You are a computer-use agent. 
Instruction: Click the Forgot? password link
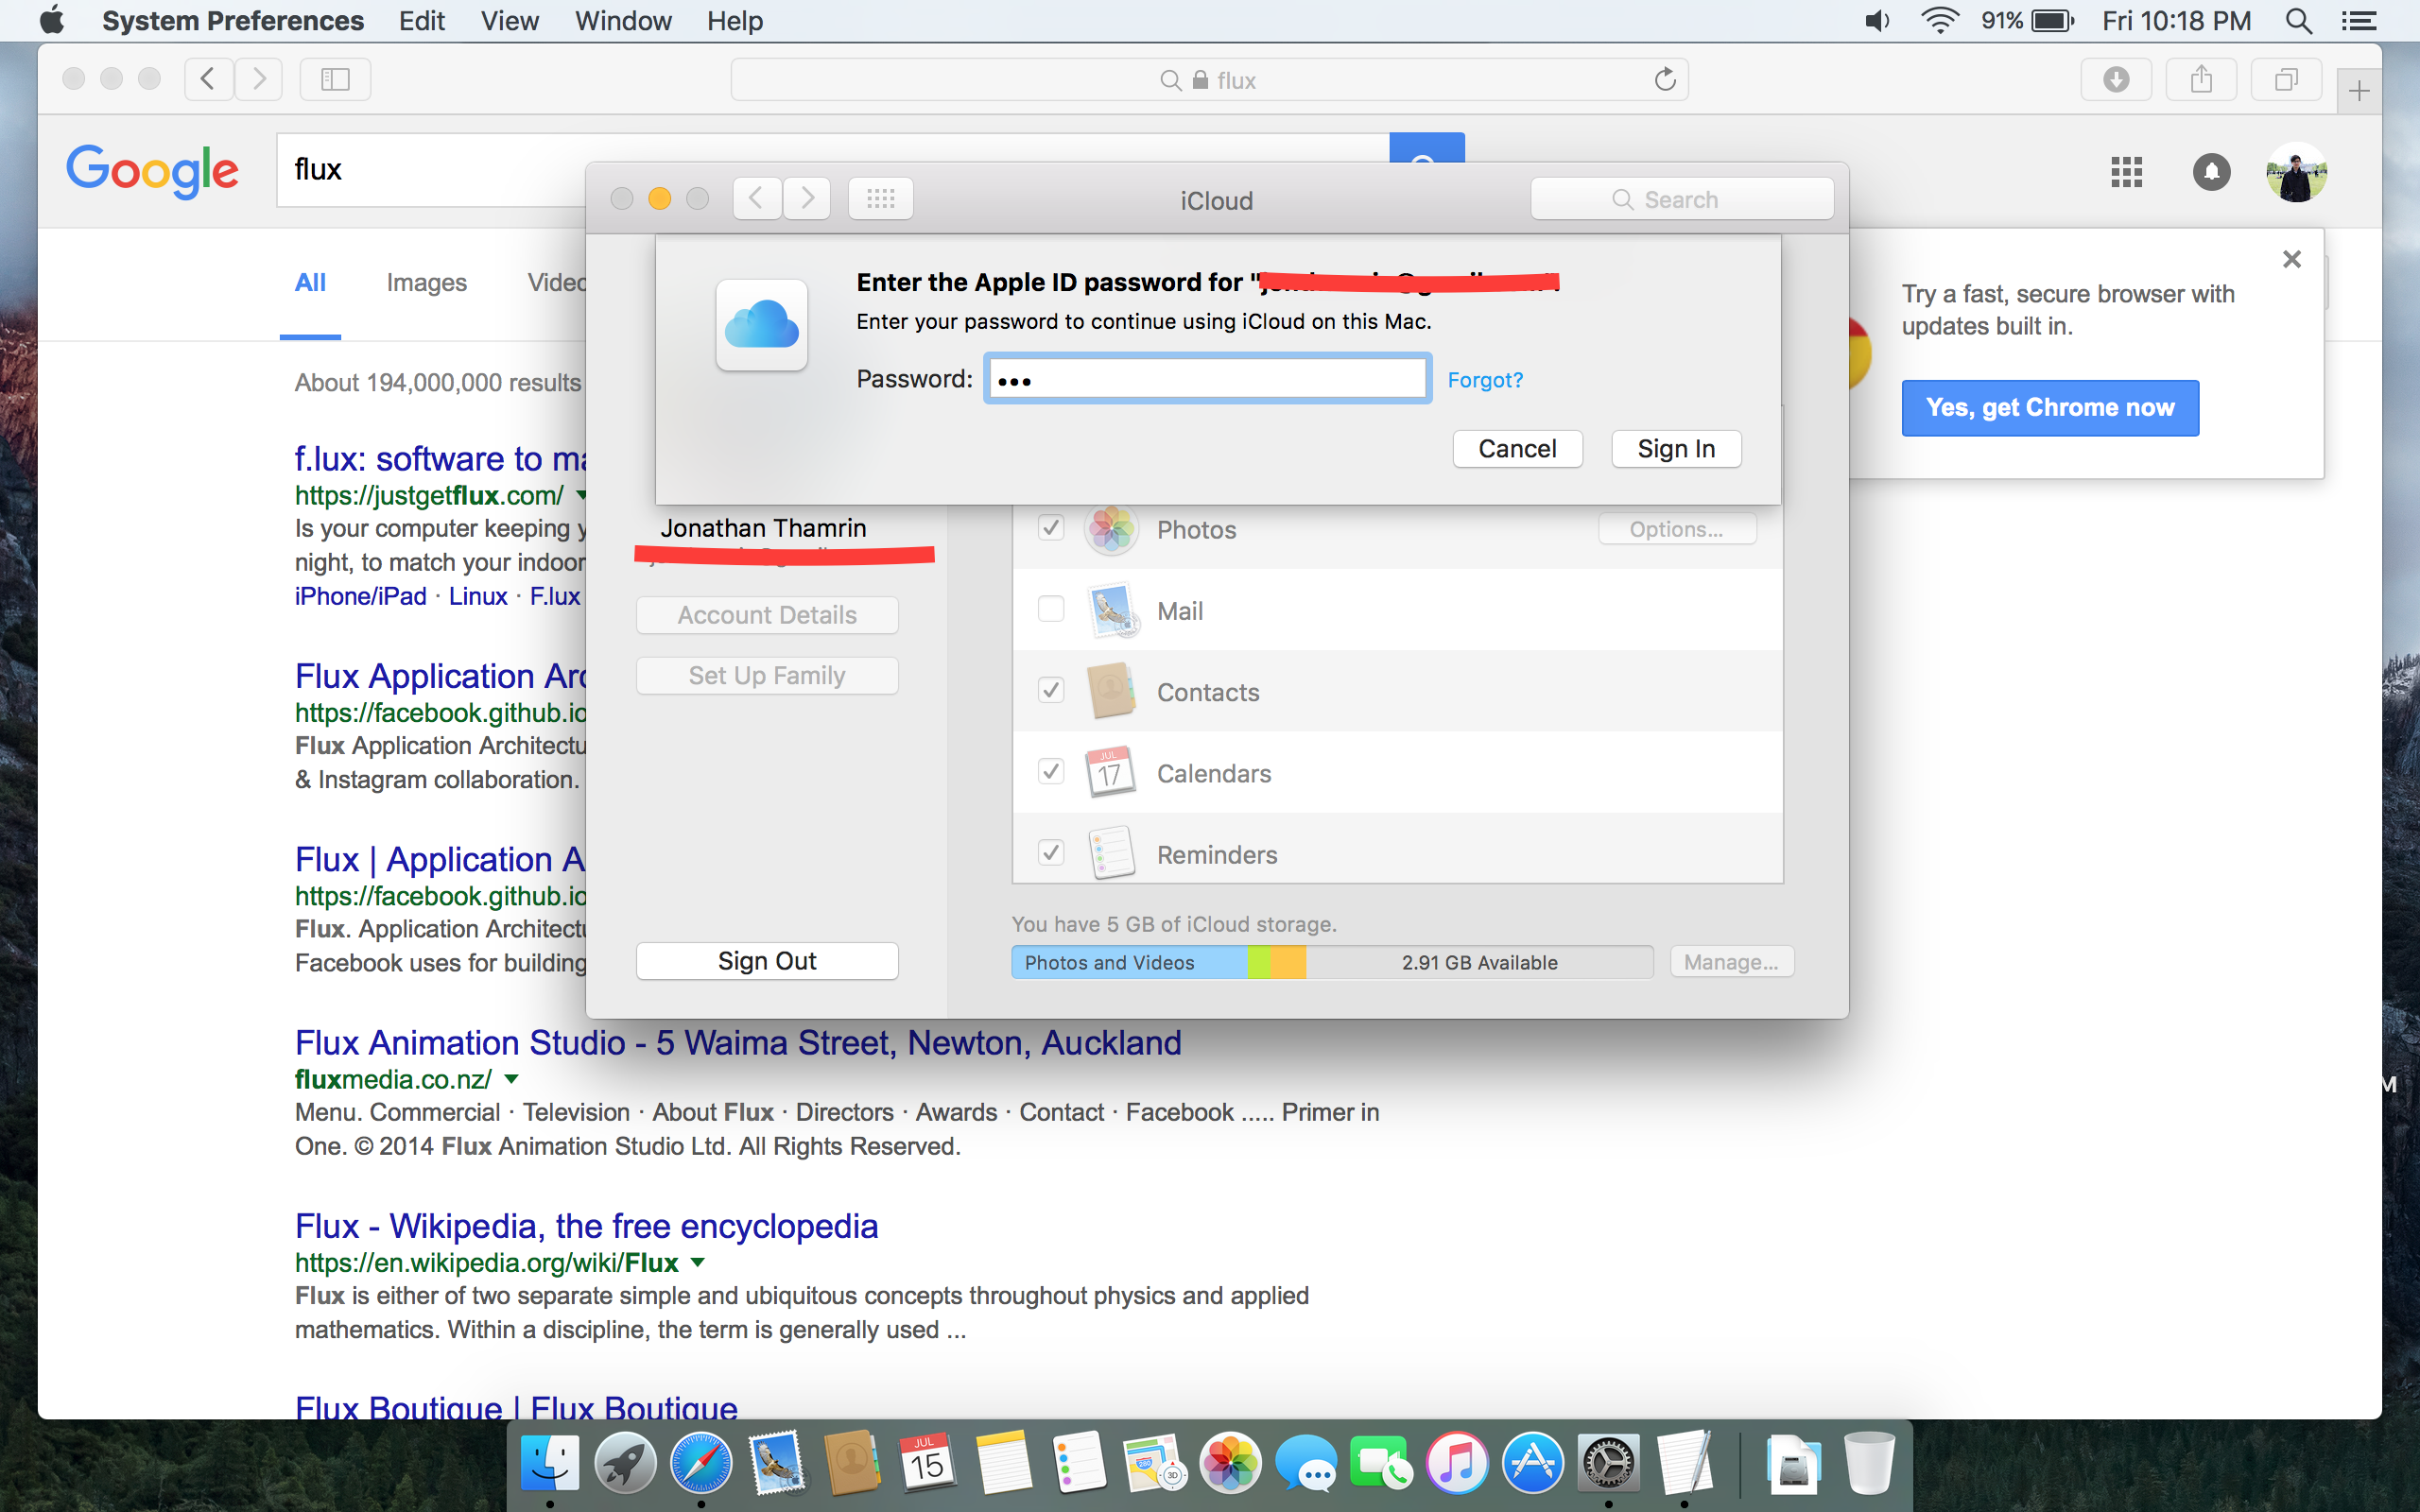(x=1484, y=380)
